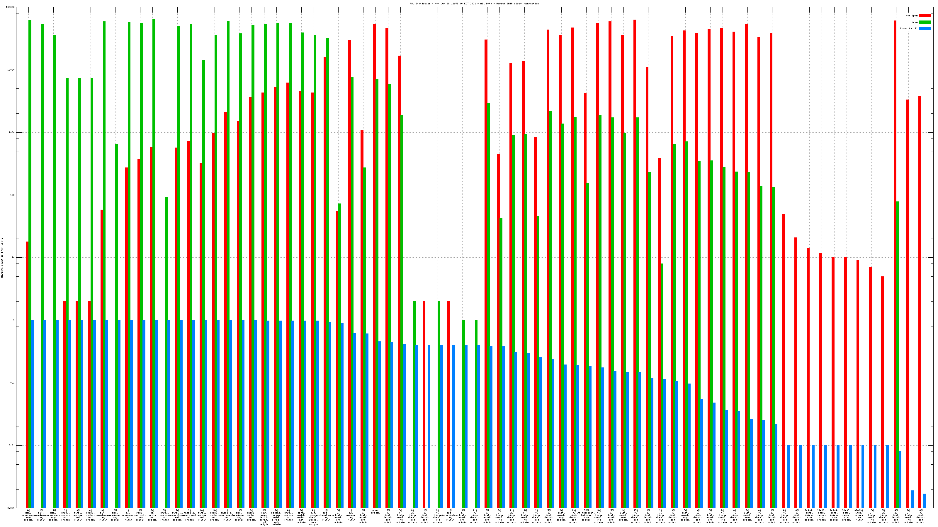Viewport: 938px width, 527px height.
Task: Click the 100000 y-axis tick label
Action: click(x=11, y=7)
